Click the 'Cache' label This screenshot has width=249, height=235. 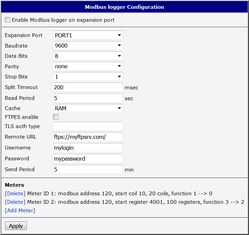click(13, 108)
